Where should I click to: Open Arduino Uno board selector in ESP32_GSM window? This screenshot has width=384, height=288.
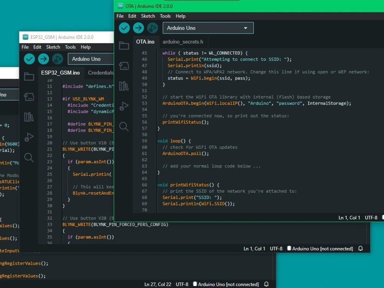point(91,59)
